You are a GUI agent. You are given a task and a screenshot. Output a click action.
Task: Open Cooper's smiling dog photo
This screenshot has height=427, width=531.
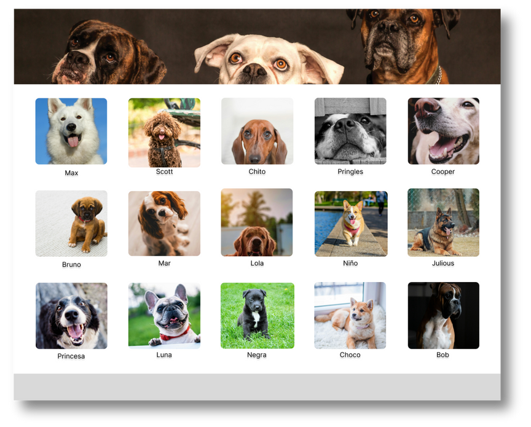444,131
